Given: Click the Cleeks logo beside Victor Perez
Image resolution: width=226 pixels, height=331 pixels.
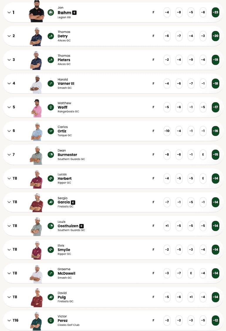Looking at the screenshot, I should (51, 321).
